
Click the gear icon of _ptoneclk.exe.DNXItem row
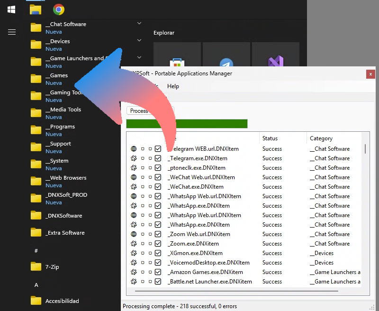point(134,168)
